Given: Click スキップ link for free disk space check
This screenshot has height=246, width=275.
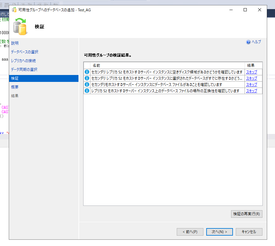Looking at the screenshot, I should tap(251, 72).
